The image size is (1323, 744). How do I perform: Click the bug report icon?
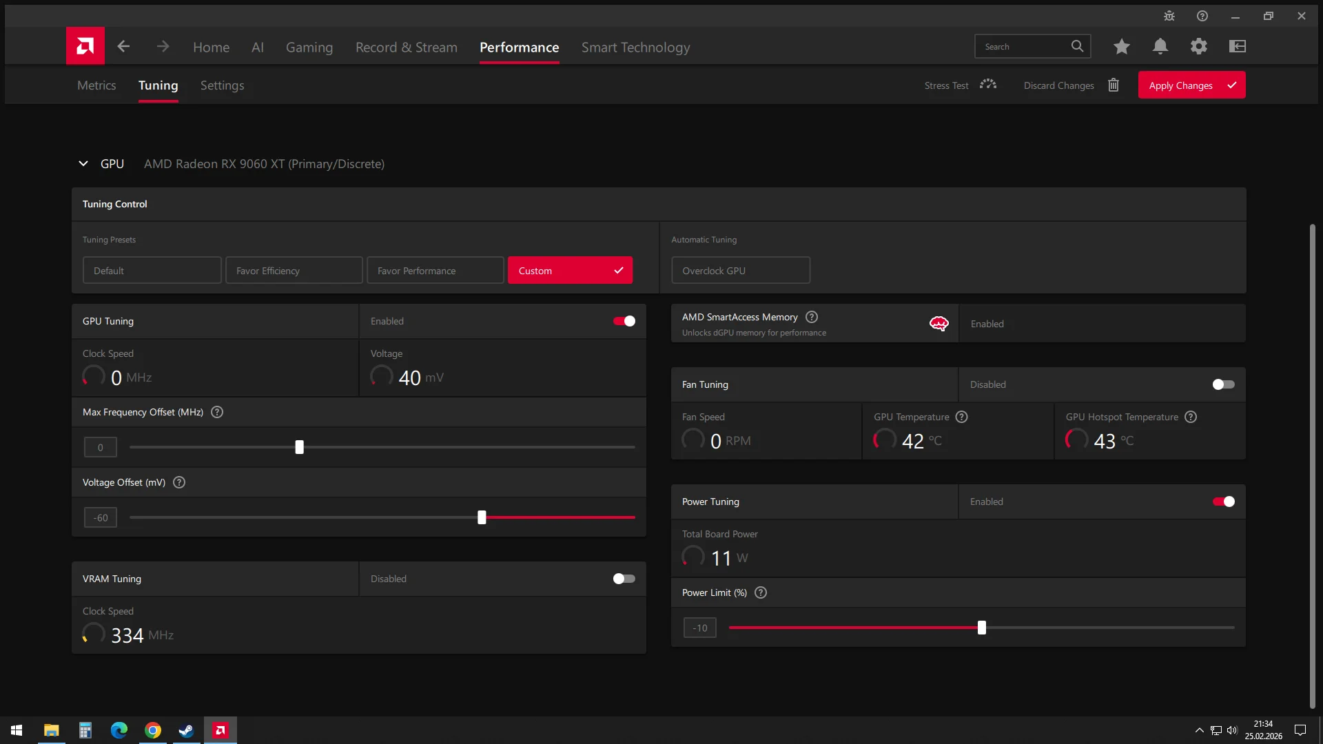point(1169,16)
